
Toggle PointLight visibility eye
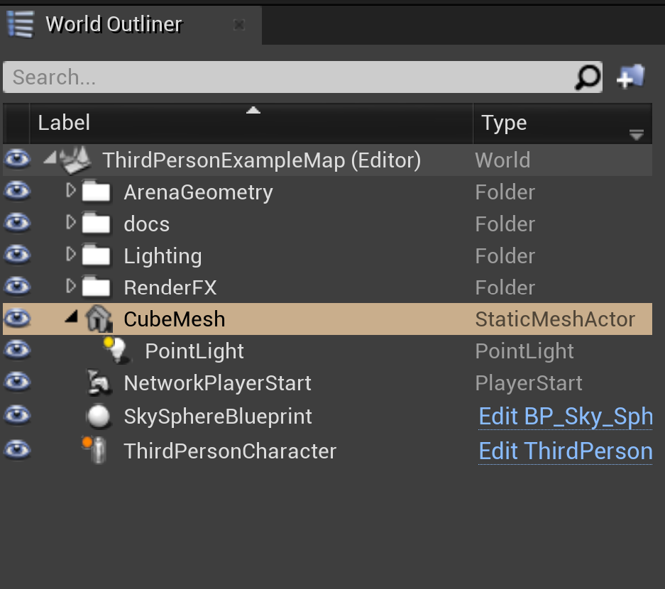17,351
